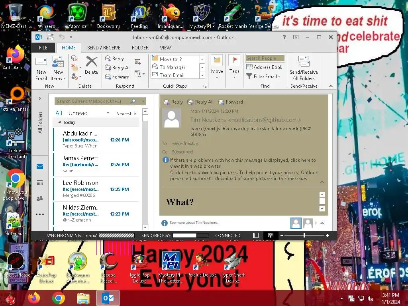Open email from James Perrett
This screenshot has height=306, width=408.
(96, 164)
